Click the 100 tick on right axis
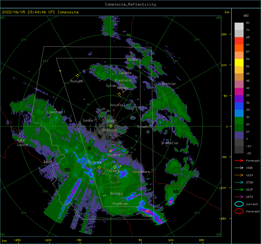Viewport: 261px width, 244px height. pos(224,65)
